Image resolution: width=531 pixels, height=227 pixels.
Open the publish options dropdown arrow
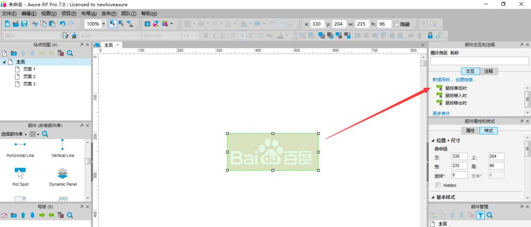(172, 24)
